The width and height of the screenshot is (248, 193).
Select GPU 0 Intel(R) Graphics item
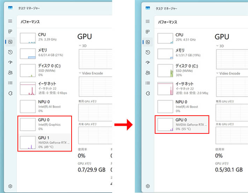[45, 124]
